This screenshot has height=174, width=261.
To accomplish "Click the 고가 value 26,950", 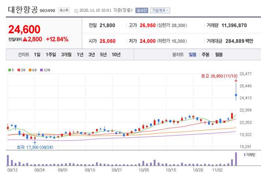I will (147, 25).
